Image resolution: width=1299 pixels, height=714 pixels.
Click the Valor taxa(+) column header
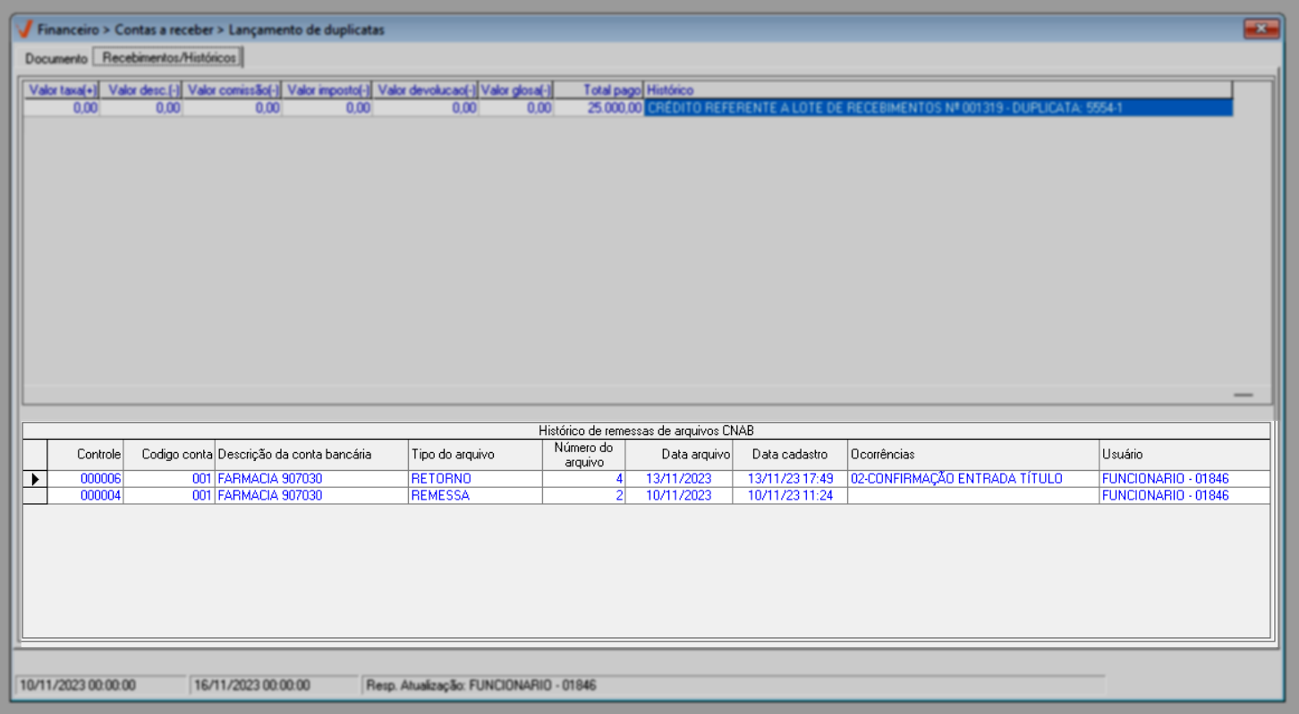pos(62,90)
